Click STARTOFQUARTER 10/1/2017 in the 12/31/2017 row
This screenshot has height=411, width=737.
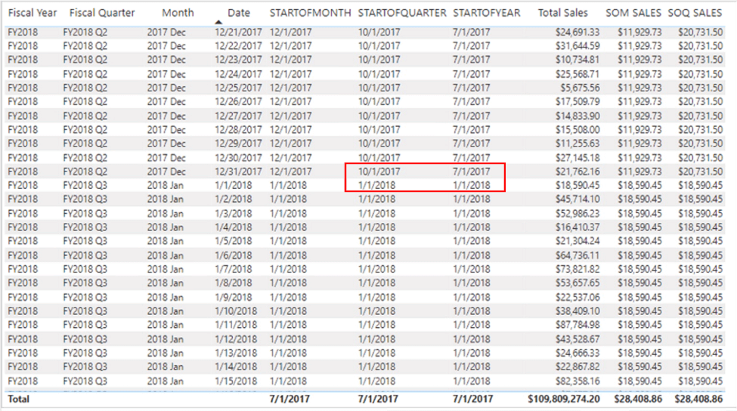click(379, 172)
